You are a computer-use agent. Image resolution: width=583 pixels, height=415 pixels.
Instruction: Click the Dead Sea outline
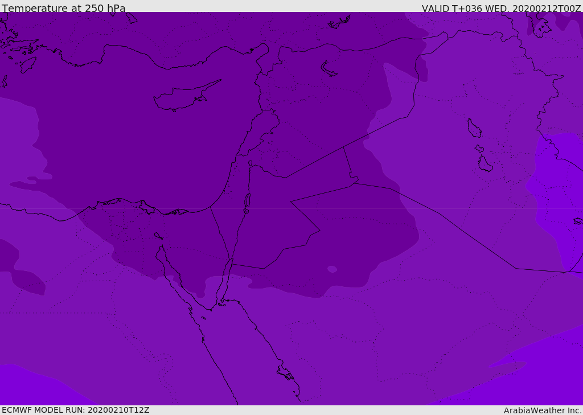(x=247, y=202)
